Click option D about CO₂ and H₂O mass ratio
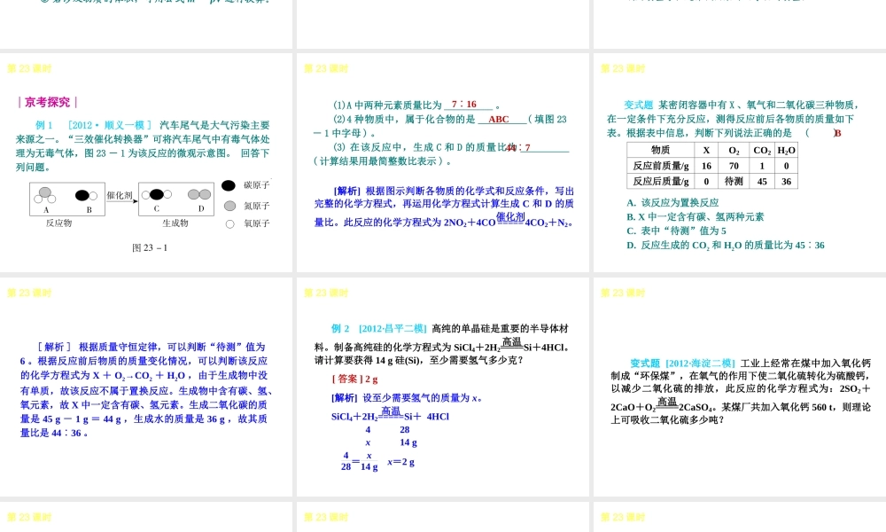The image size is (886, 532). tap(726, 246)
